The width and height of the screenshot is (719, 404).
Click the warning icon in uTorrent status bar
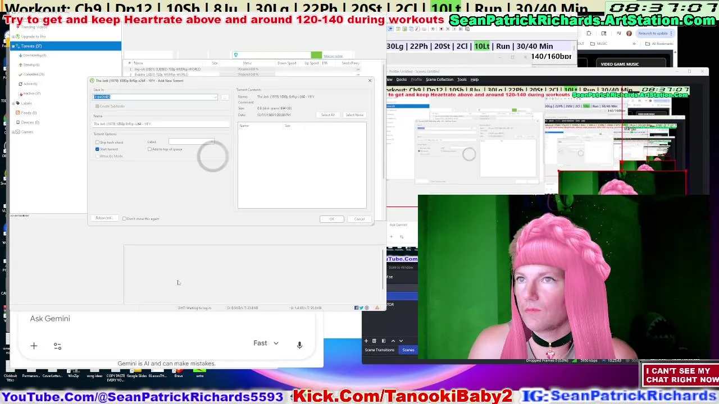(377, 307)
